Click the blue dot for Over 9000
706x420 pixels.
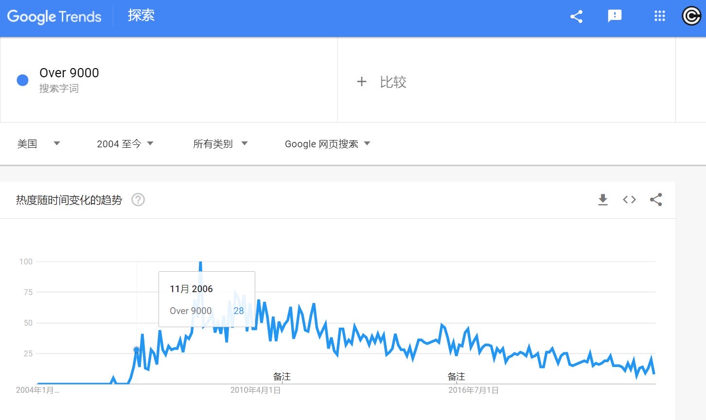22,80
